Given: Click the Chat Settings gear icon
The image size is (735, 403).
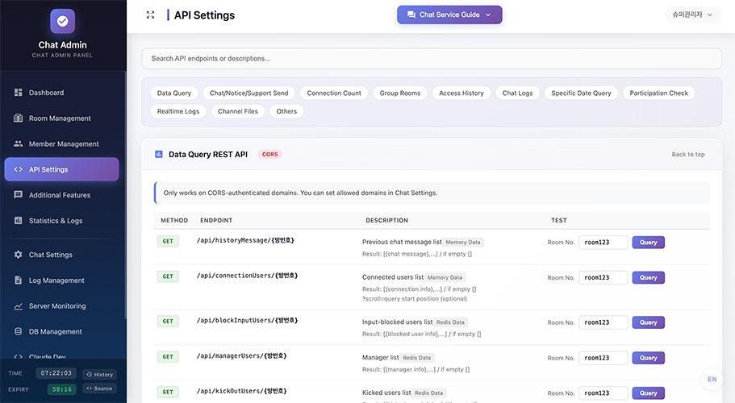Looking at the screenshot, I should pos(19,255).
